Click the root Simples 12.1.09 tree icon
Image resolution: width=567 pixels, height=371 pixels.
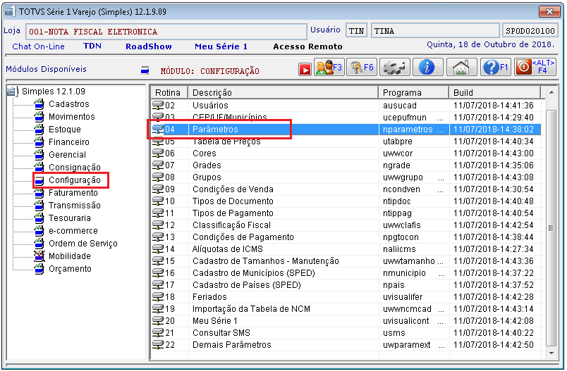point(13,92)
